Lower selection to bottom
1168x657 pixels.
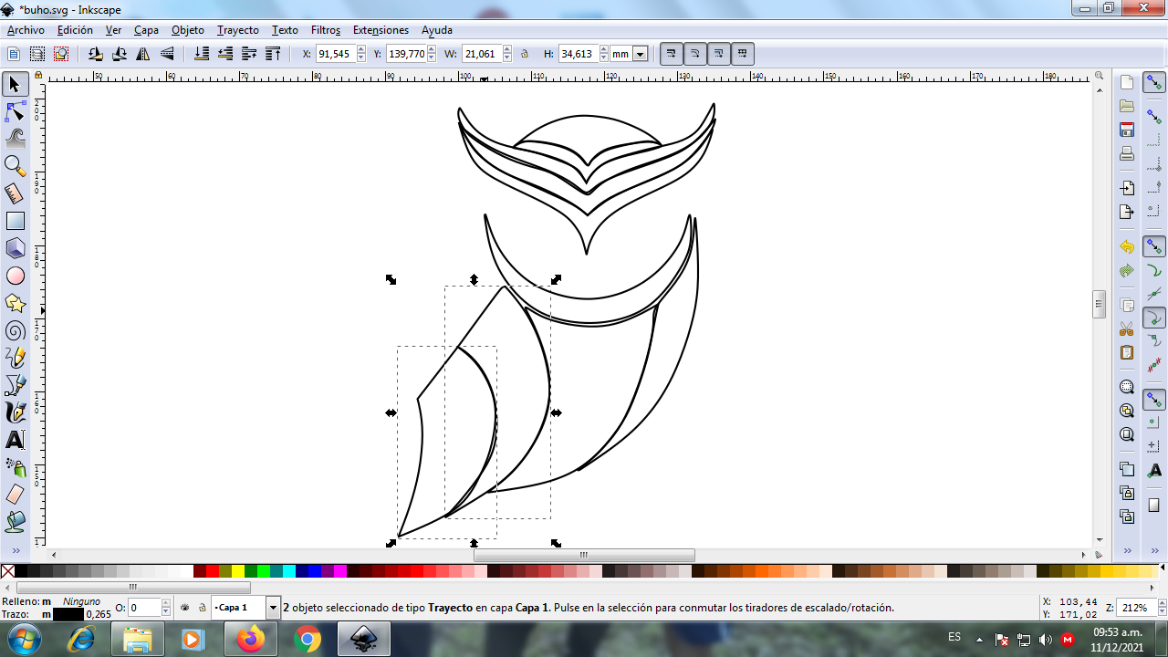tap(202, 54)
